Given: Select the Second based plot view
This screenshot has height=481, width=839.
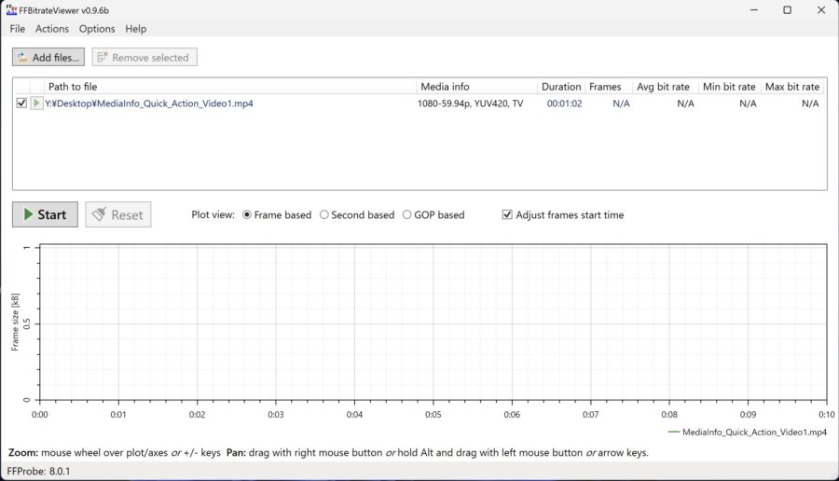Looking at the screenshot, I should [324, 214].
